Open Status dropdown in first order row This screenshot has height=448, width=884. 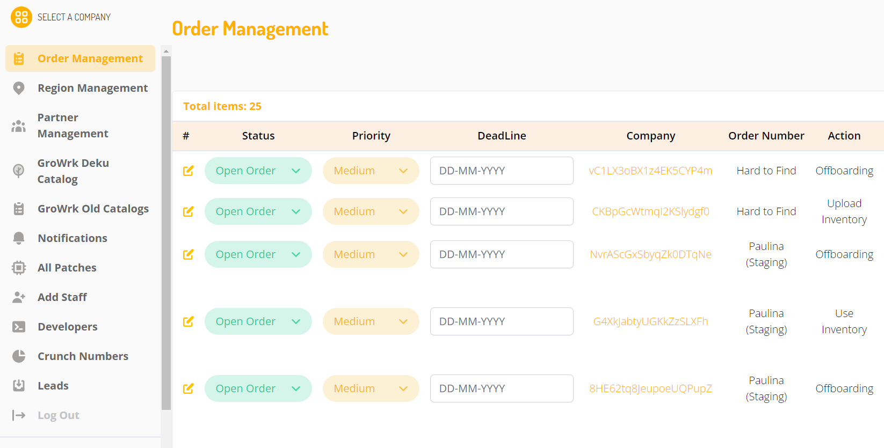258,171
